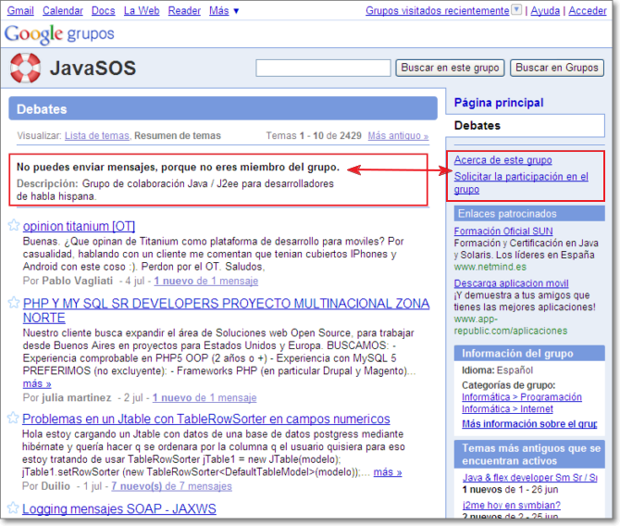620x526 pixels.
Task: Click 'Descarga aplicacion movil' sponsored link
Action: coord(511,283)
